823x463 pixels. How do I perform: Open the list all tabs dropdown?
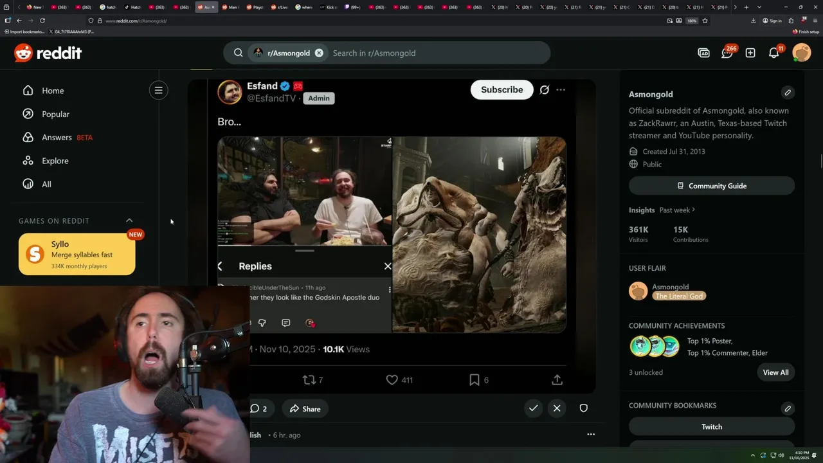759,7
